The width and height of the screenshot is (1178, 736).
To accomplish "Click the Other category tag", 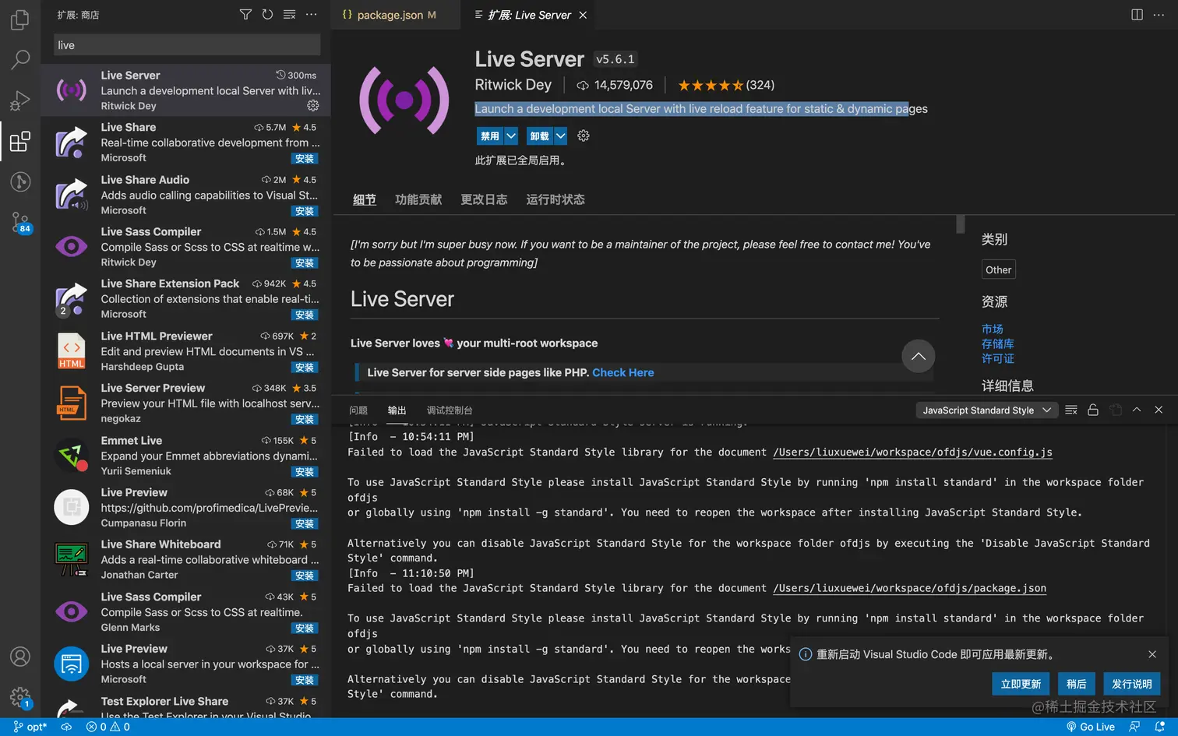I will pos(999,269).
